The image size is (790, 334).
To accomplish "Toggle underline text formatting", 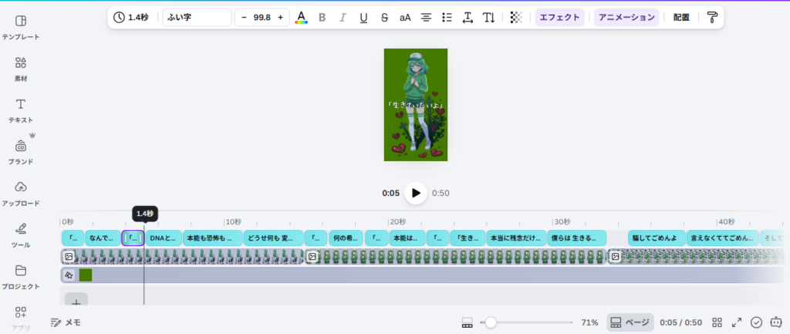I will coord(363,17).
